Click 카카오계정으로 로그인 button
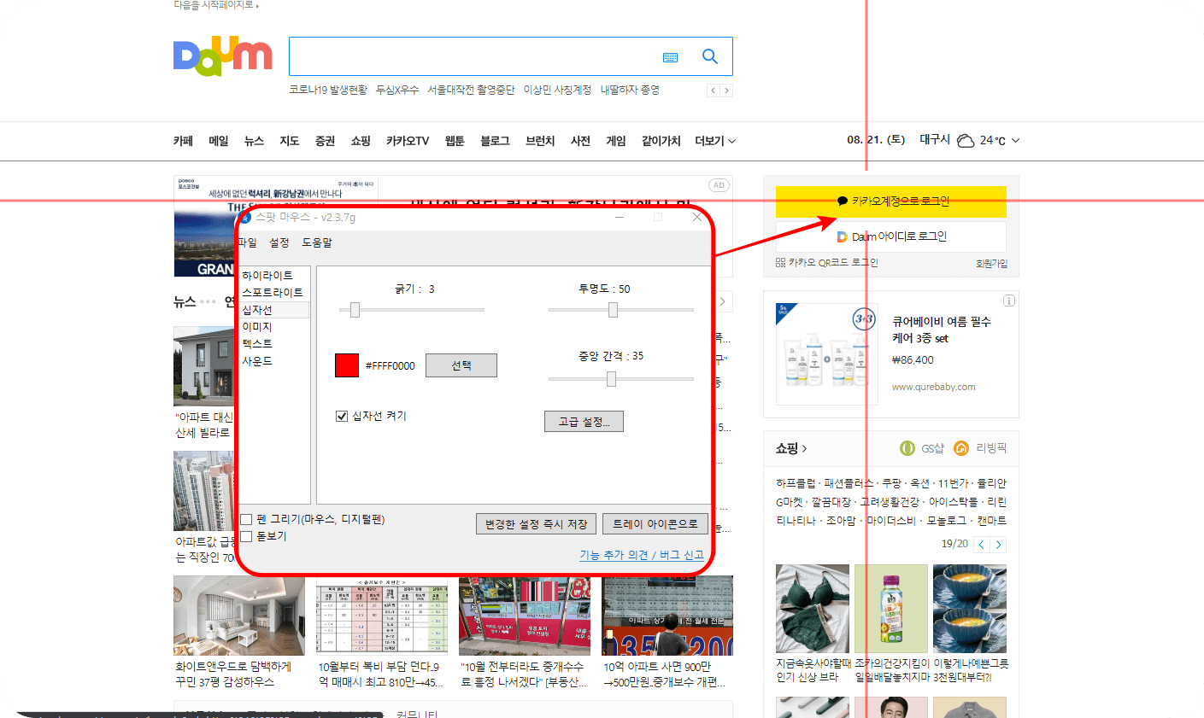 coord(891,201)
